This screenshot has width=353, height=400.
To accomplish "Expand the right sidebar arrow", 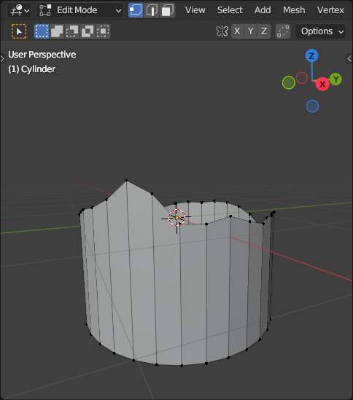I will point(349,59).
